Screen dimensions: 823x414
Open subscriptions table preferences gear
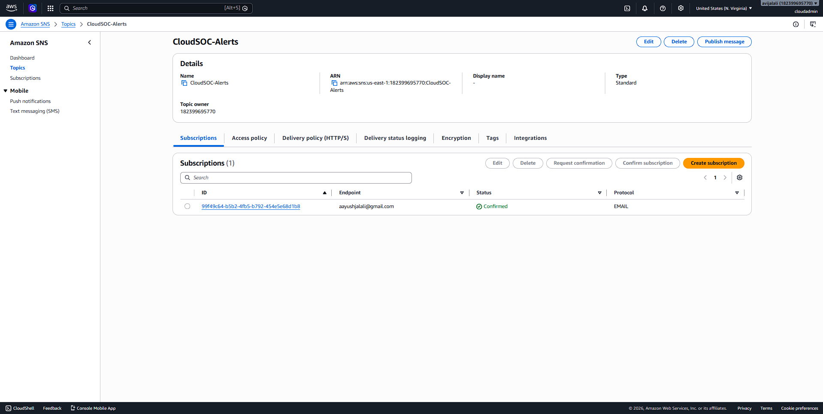coord(740,178)
